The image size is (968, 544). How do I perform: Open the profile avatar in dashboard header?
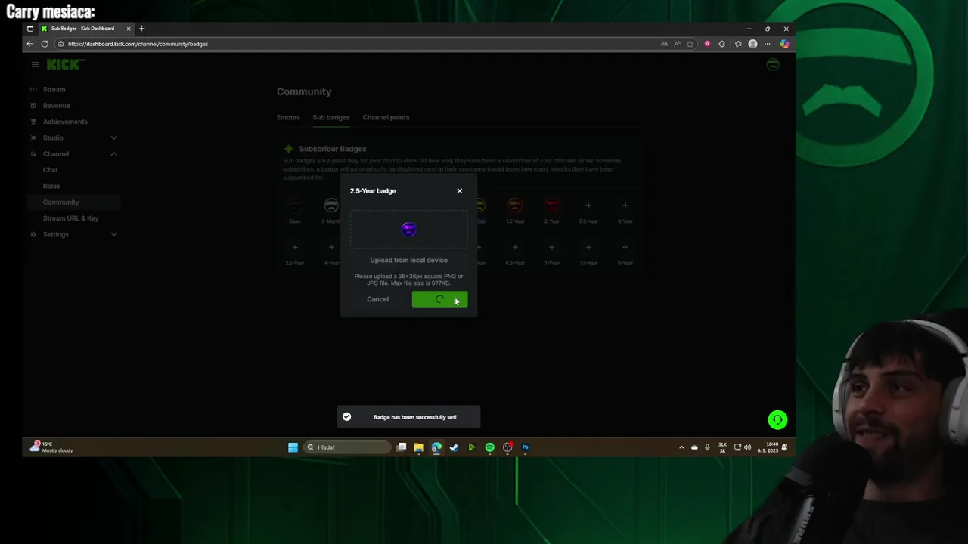pos(773,65)
